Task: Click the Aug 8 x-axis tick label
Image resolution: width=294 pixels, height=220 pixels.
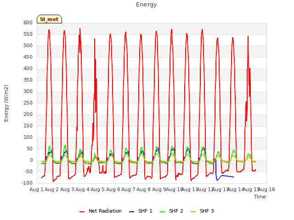Action: click(x=144, y=189)
